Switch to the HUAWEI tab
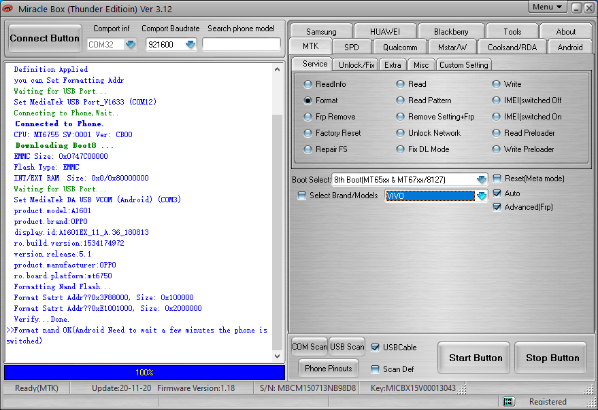Image resolution: width=598 pixels, height=410 pixels. 385,31
